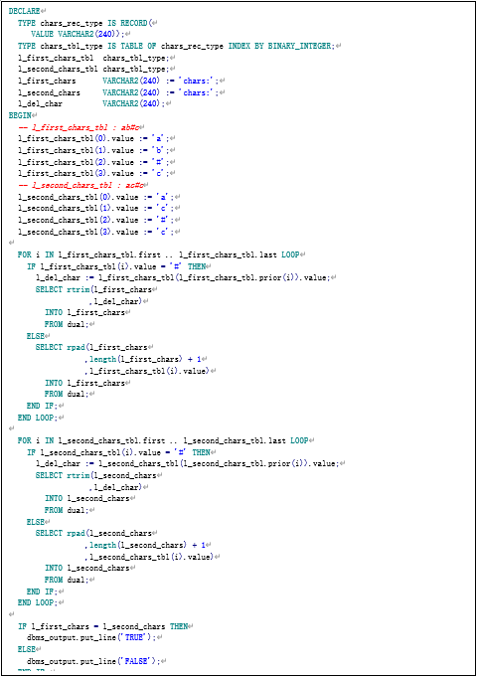Click the 'TYPE chars_tbl_type IS TABLE OF' line
The image size is (477, 677).
(x=176, y=46)
